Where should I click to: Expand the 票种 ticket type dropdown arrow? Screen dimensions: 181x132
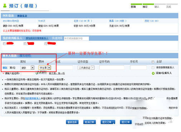pos(49,68)
